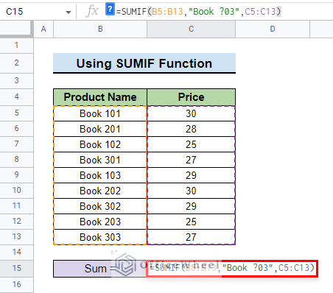Screen dimensions: 333x293
Task: Select row 14 header
Action: 16,253
